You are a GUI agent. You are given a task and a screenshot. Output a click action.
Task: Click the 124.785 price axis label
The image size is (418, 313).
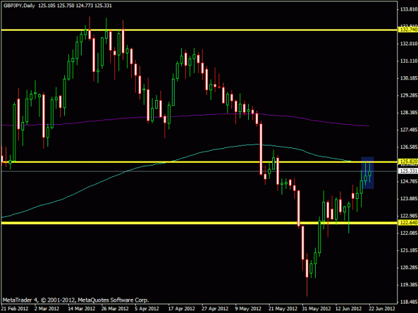pyautogui.click(x=409, y=182)
